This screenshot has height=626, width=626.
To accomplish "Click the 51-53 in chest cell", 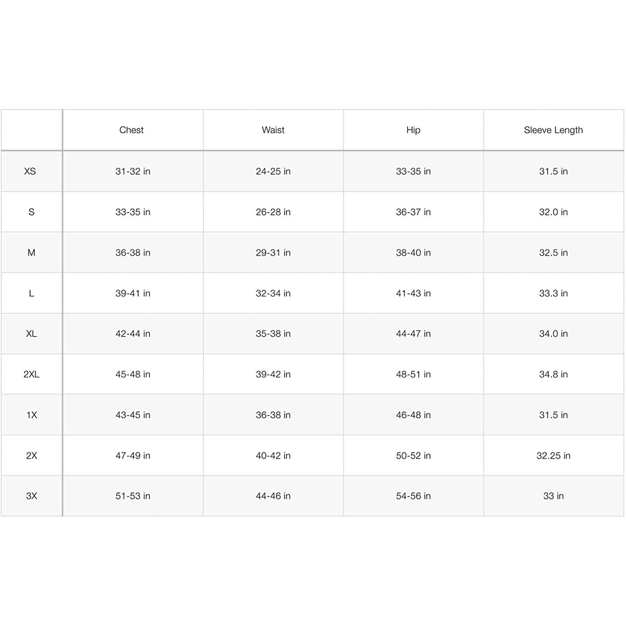I will pyautogui.click(x=133, y=496).
